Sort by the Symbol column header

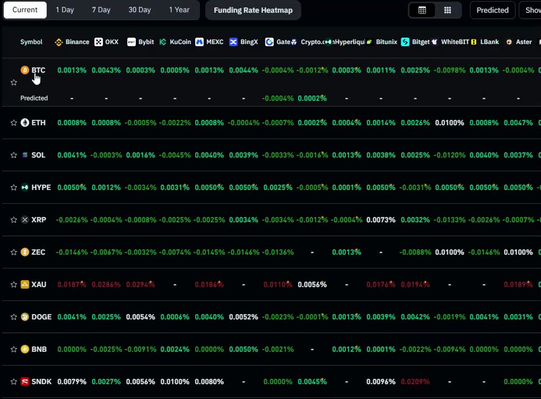32,42
